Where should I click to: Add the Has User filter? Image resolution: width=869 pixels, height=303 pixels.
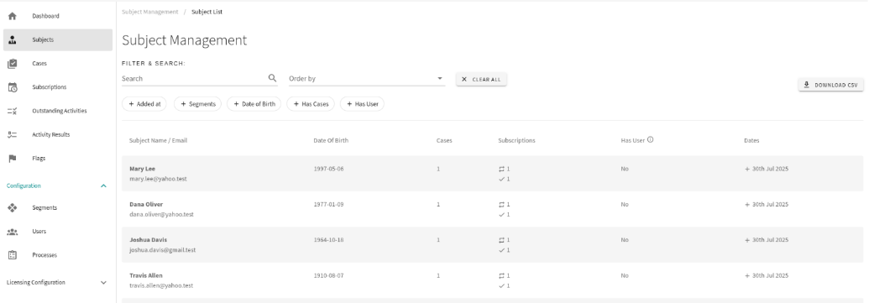(x=362, y=103)
